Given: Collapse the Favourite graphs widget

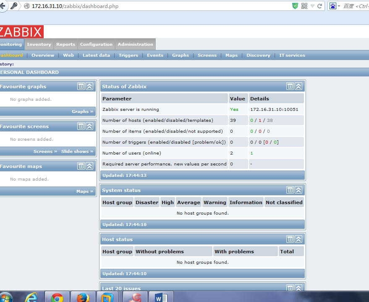Looking at the screenshot, I should point(89,87).
